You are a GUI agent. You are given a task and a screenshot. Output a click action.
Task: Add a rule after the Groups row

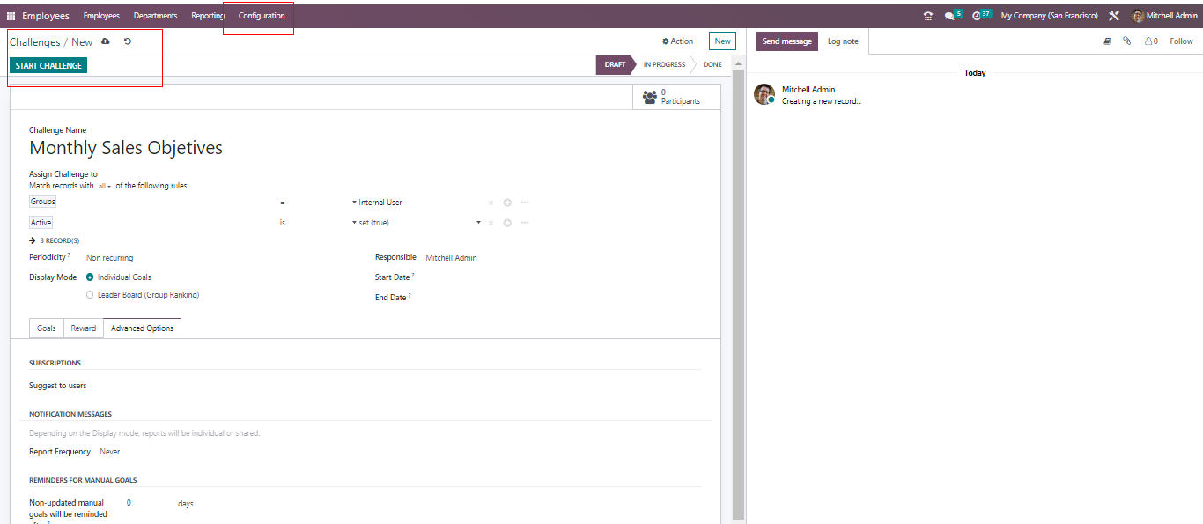(507, 203)
